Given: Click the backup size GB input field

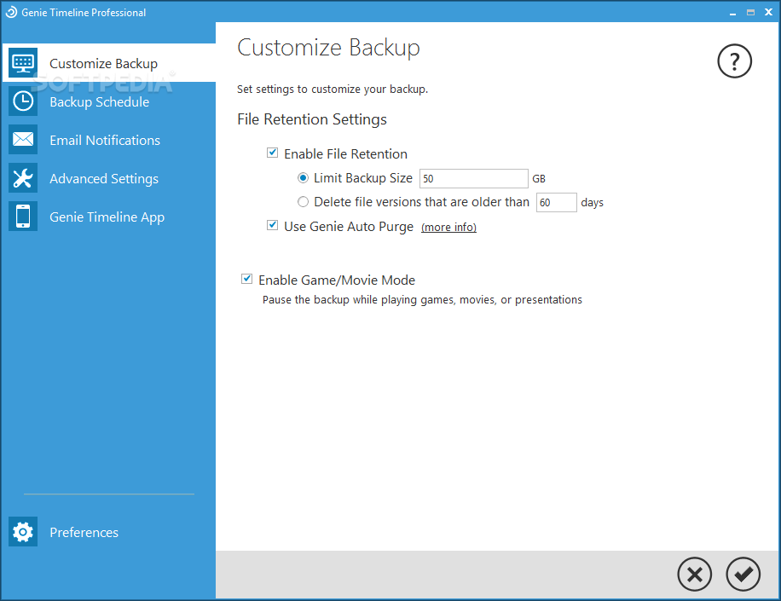Looking at the screenshot, I should [x=474, y=178].
